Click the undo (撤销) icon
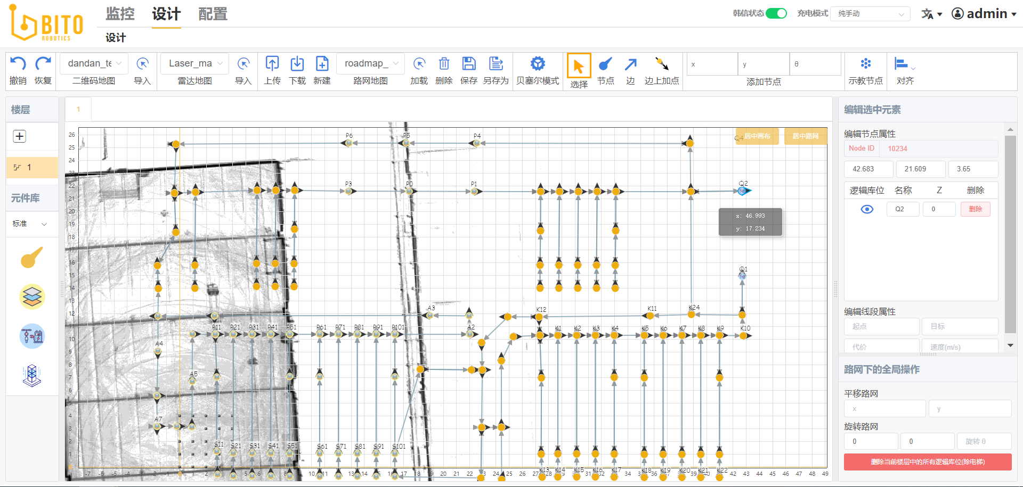 [x=18, y=64]
